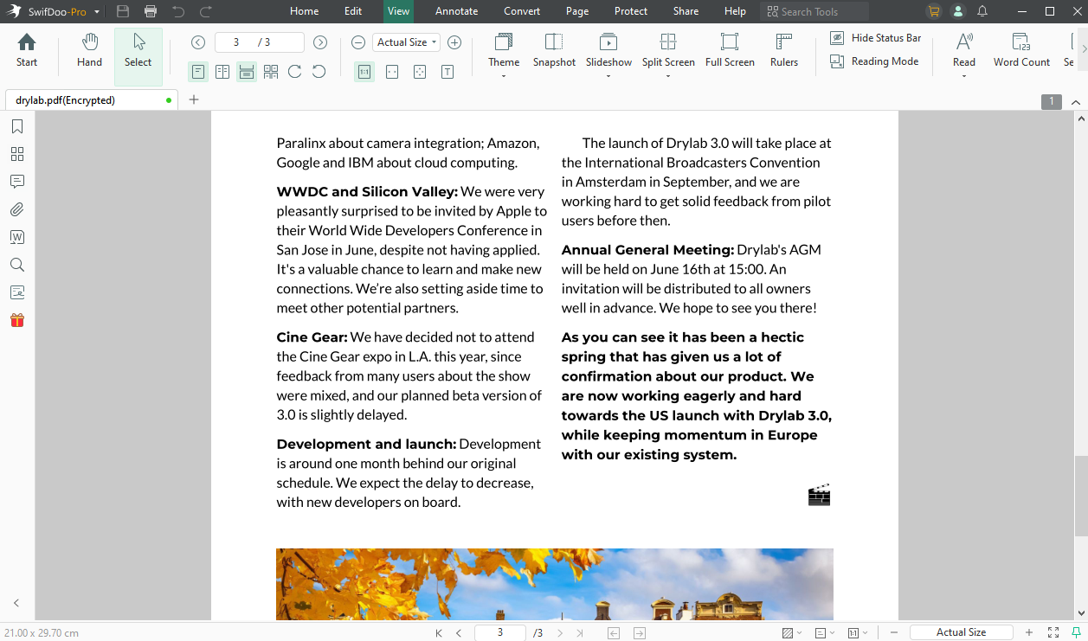Screen dimensions: 1088x641
Task: Open the Comments sidebar panel
Action: point(17,182)
